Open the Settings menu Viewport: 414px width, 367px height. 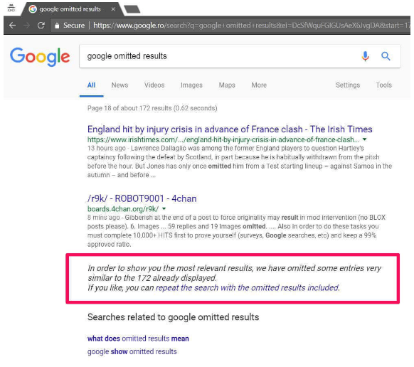point(348,85)
